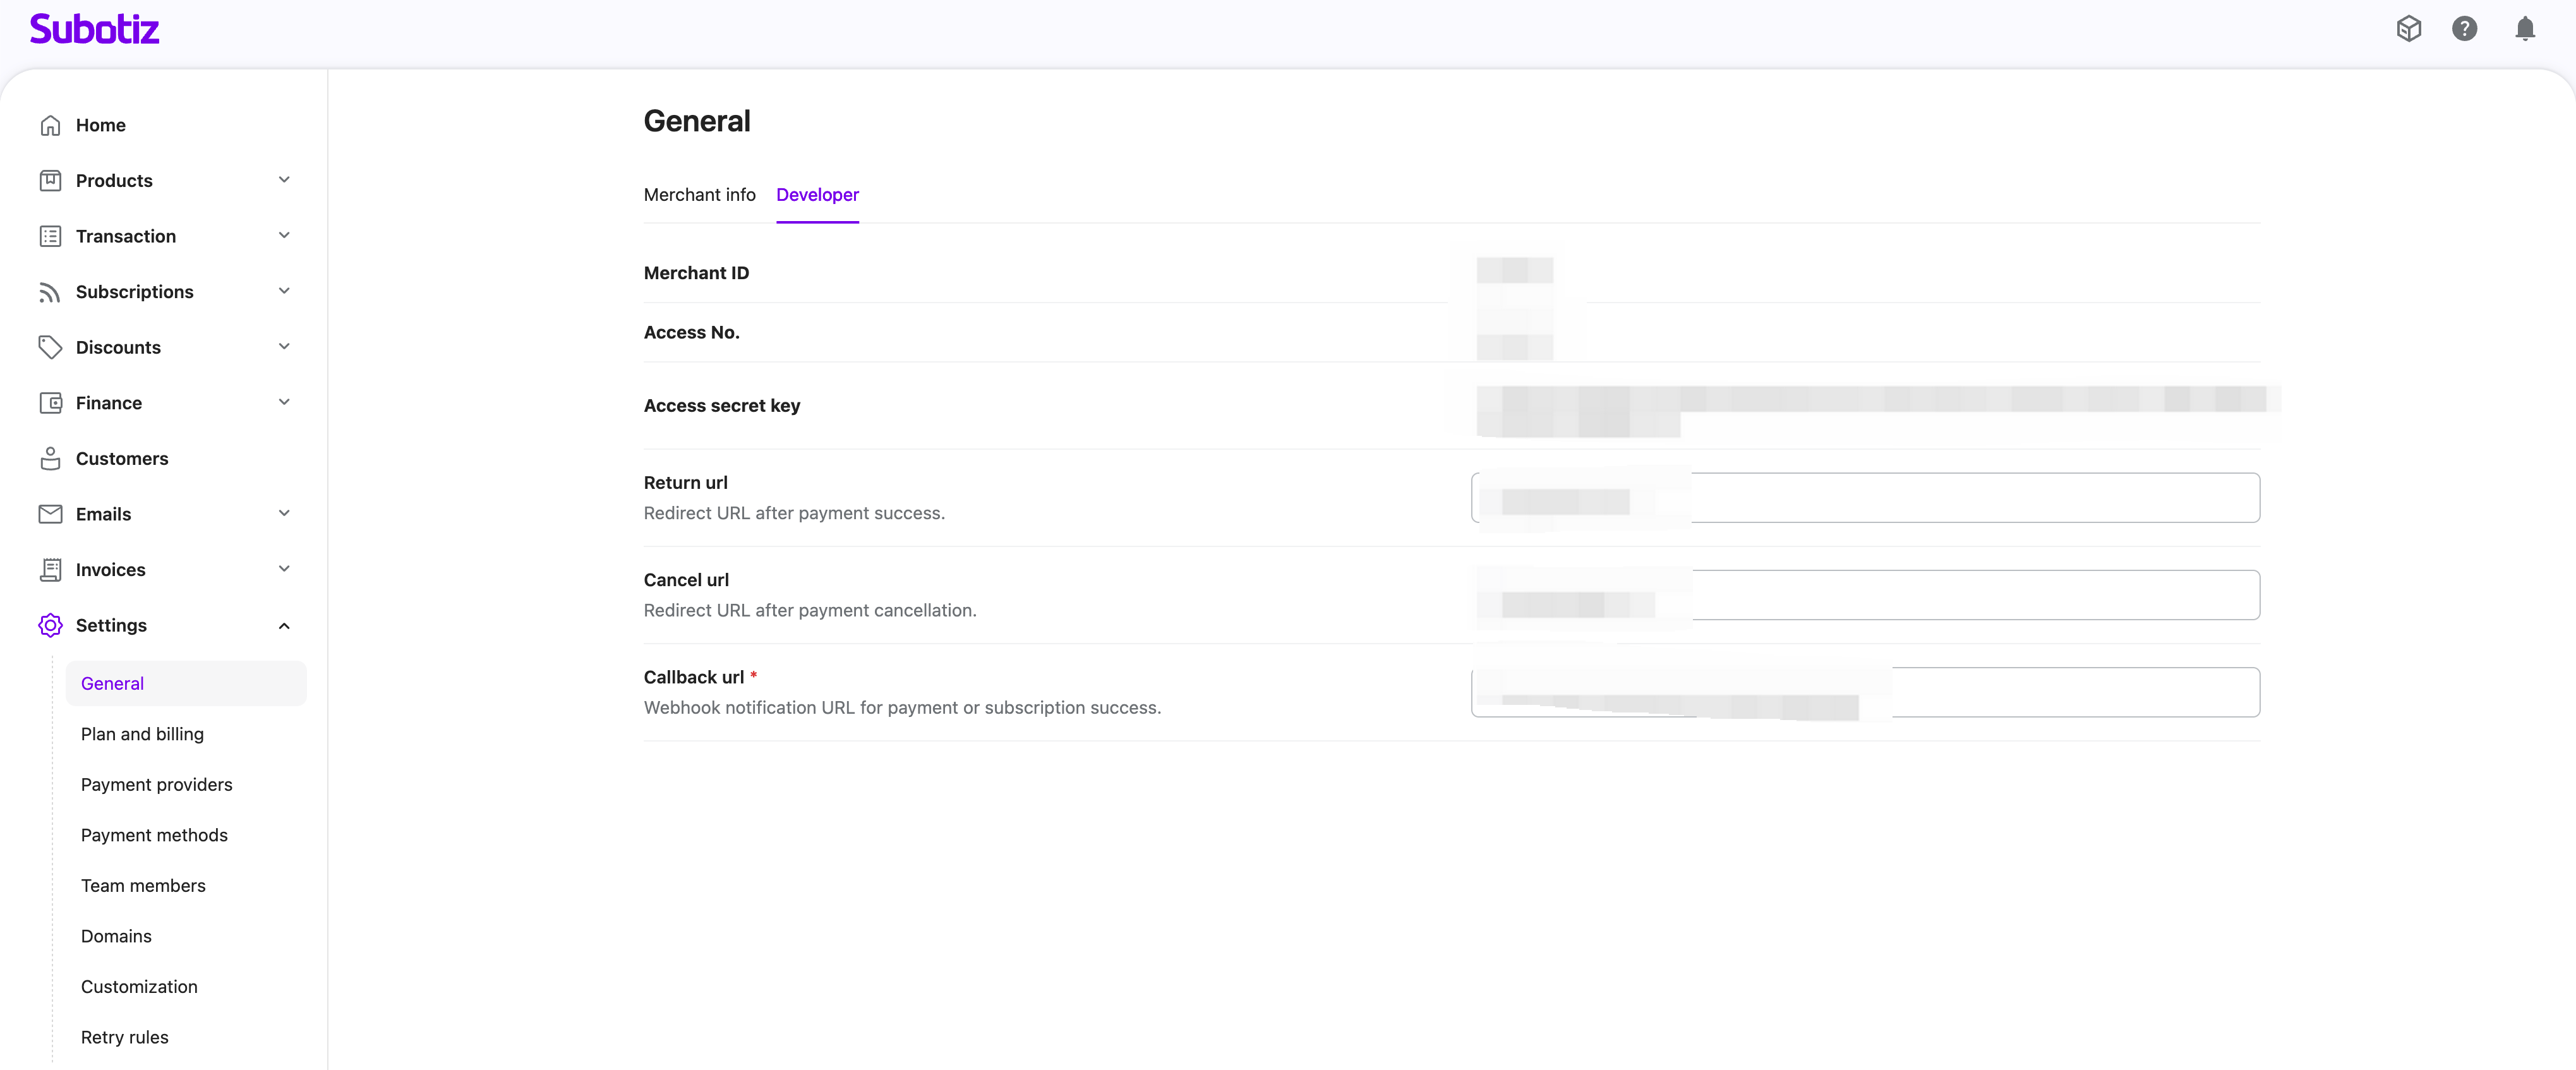
Task: Click the Home house icon
Action: click(x=50, y=125)
